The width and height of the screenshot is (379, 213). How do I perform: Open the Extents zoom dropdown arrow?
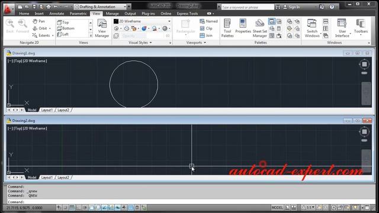click(53, 35)
